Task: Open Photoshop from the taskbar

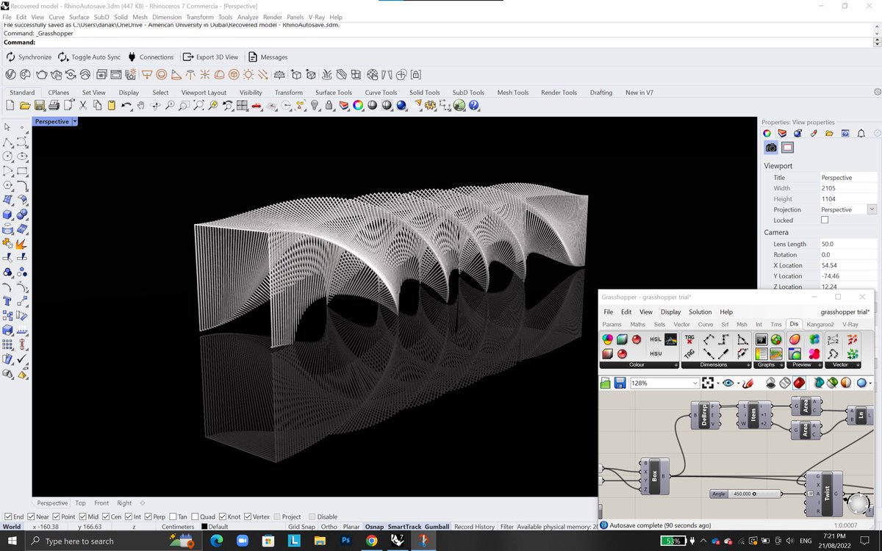Action: pyautogui.click(x=345, y=541)
